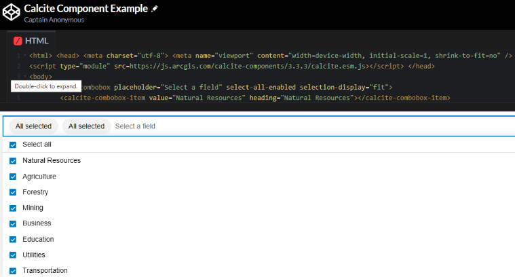Click the CodePen logo icon
This screenshot has height=277, width=515.
point(11,12)
